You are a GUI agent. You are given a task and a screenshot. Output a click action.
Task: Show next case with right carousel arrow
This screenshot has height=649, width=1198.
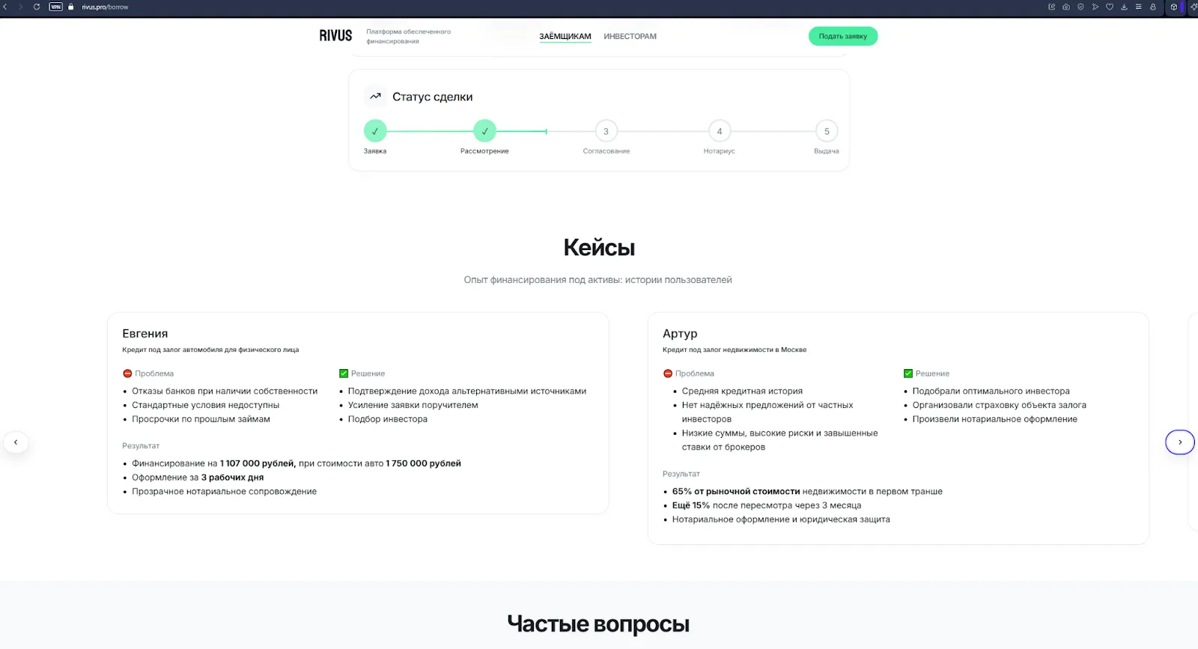click(x=1180, y=442)
